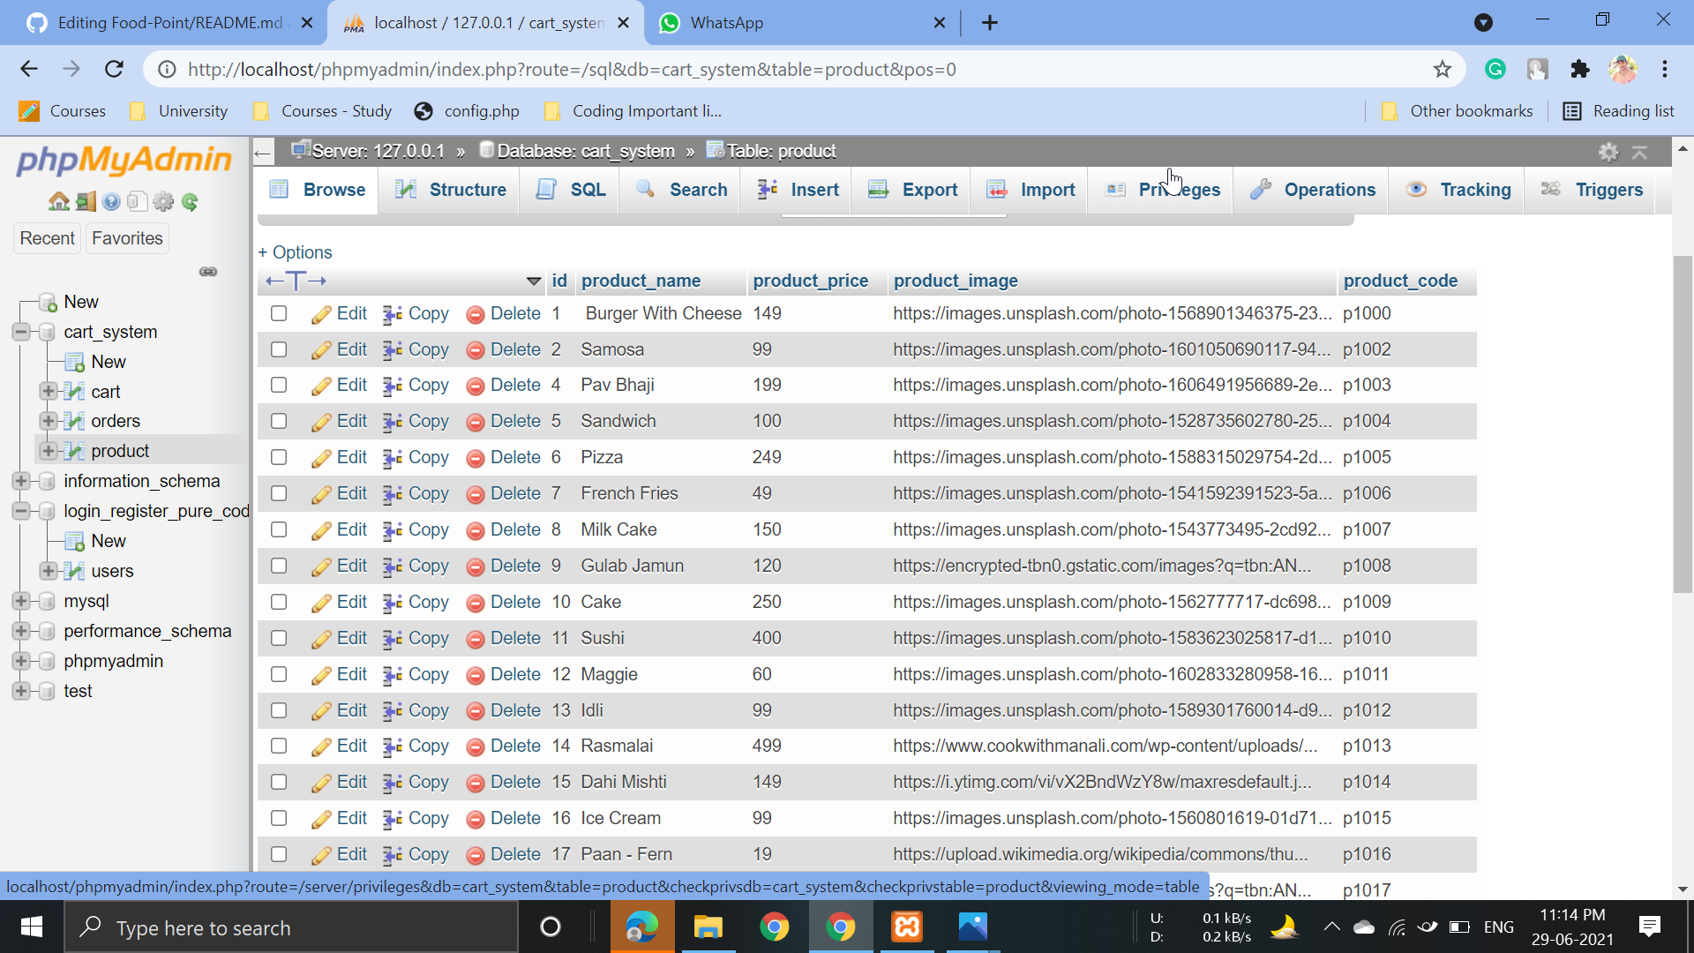Click the + Options link
1694x953 pixels.
295,252
